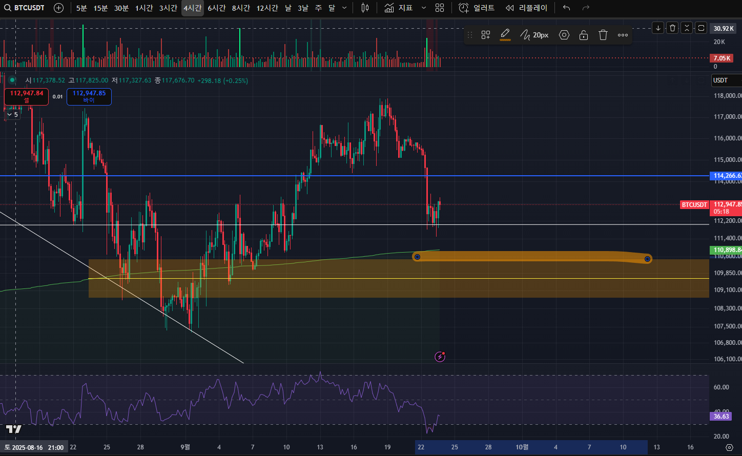
Task: Click the undo arrow in top toolbar
Action: [566, 8]
